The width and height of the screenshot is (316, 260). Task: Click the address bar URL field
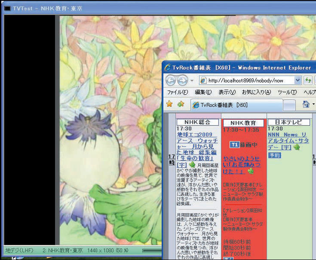click(246, 81)
